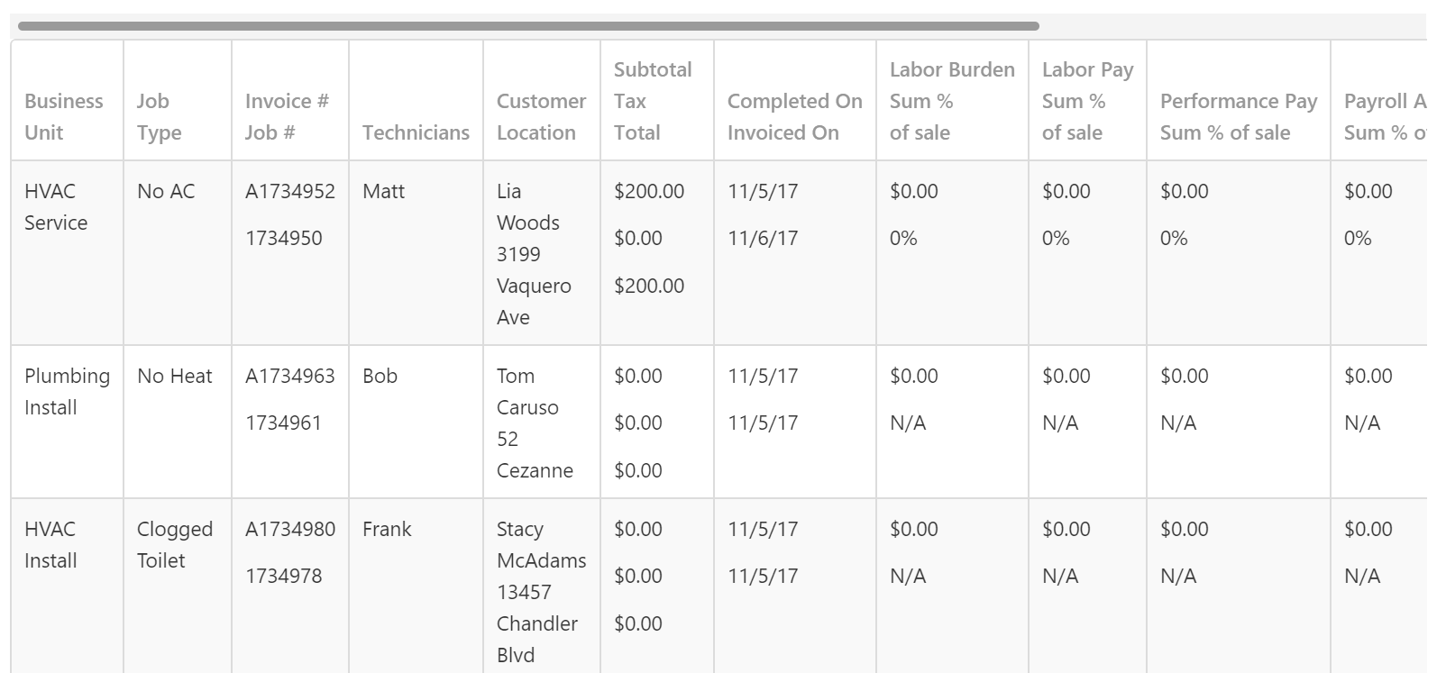Click the Clogged Toilet job type cell
This screenshot has width=1437, height=673.
tap(175, 544)
